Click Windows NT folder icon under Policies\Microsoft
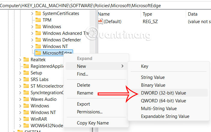211x132 pixels. 38,46
